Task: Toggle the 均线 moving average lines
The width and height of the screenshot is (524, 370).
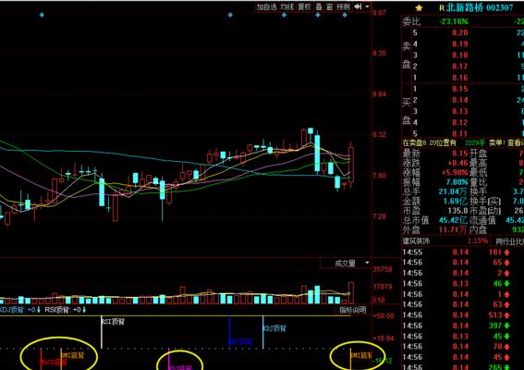Action: tap(286, 6)
